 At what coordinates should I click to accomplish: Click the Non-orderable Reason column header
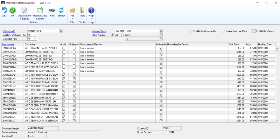[x=118, y=44]
